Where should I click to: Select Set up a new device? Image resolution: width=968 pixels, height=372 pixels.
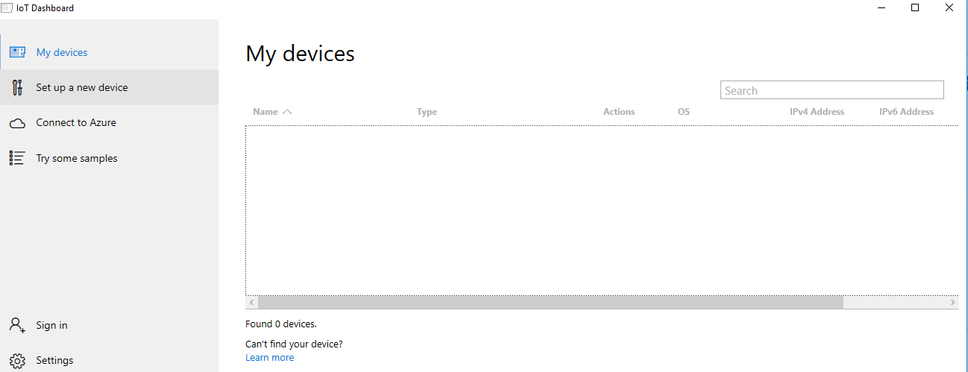click(x=109, y=87)
